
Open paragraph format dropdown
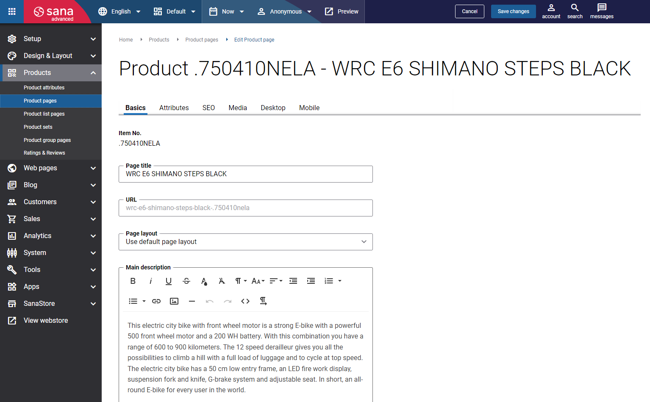241,281
